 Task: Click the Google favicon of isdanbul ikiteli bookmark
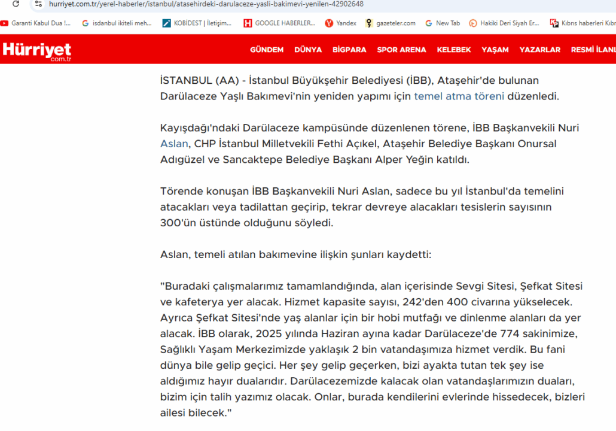[86, 23]
